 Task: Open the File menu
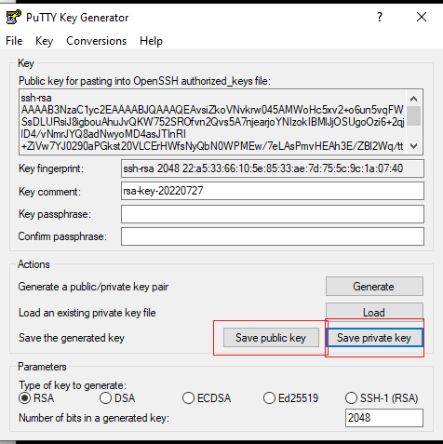coord(14,41)
